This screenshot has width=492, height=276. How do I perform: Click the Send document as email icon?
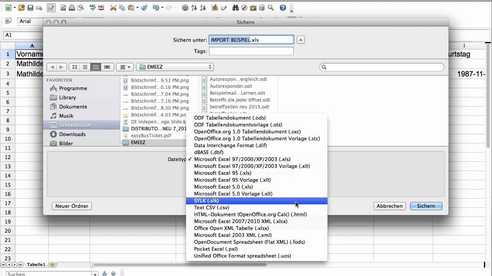coord(39,7)
